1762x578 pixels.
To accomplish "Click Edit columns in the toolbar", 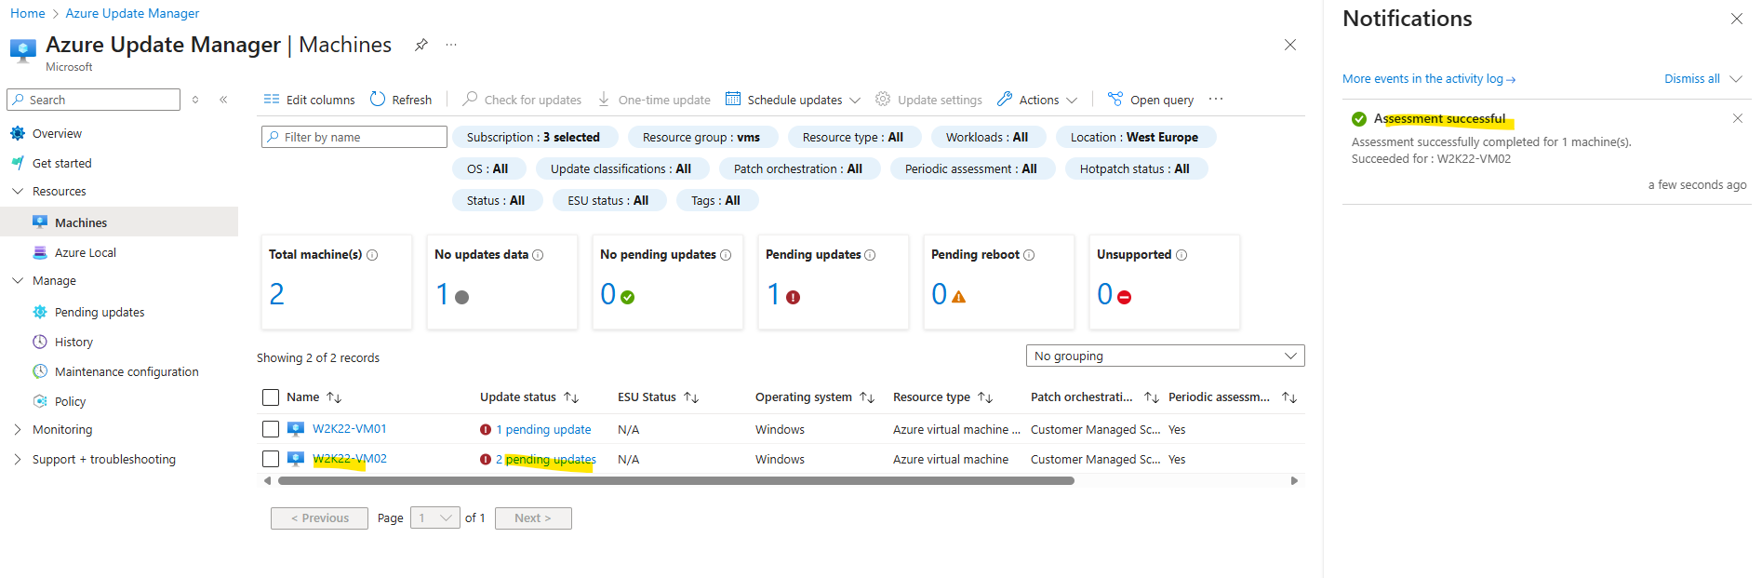I will 309,100.
